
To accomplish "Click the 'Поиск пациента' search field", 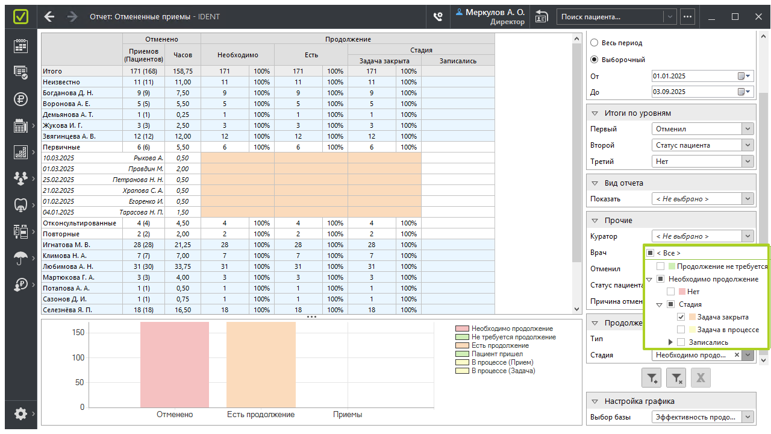I will 610,17.
